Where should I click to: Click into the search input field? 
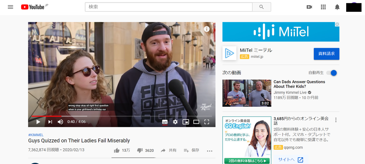(x=169, y=7)
